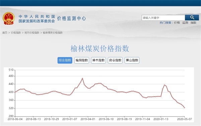Click y-axis label 440

pos(11,84)
